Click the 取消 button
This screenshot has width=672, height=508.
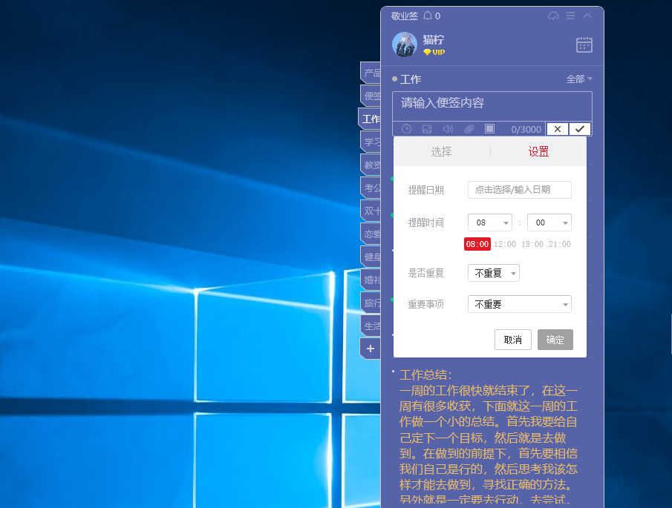click(513, 340)
